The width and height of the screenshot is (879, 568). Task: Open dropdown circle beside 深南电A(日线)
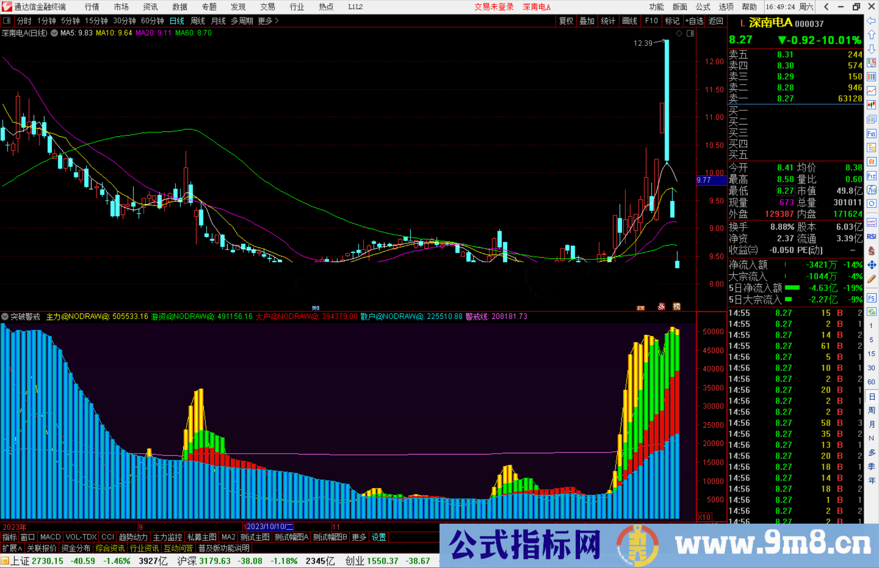tap(54, 33)
